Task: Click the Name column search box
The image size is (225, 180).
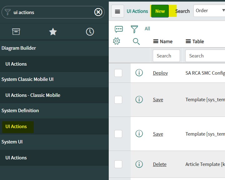Action: [x=166, y=56]
